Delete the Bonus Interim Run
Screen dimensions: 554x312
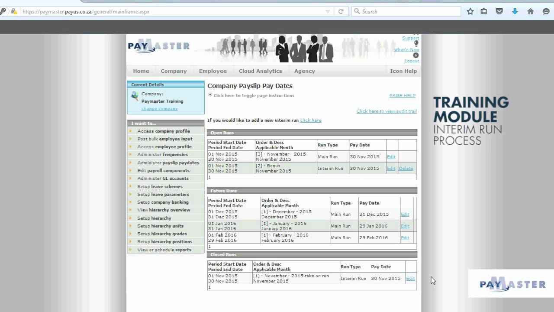[406, 169]
